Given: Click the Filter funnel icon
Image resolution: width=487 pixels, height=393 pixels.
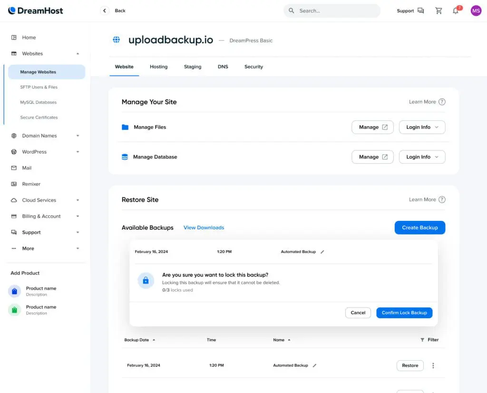Looking at the screenshot, I should pos(422,340).
